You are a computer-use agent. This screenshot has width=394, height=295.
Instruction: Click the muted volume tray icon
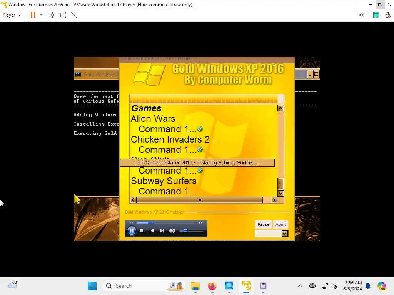pyautogui.click(x=334, y=286)
